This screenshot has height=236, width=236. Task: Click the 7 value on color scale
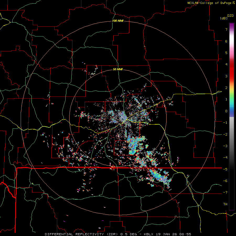tap(226, 29)
